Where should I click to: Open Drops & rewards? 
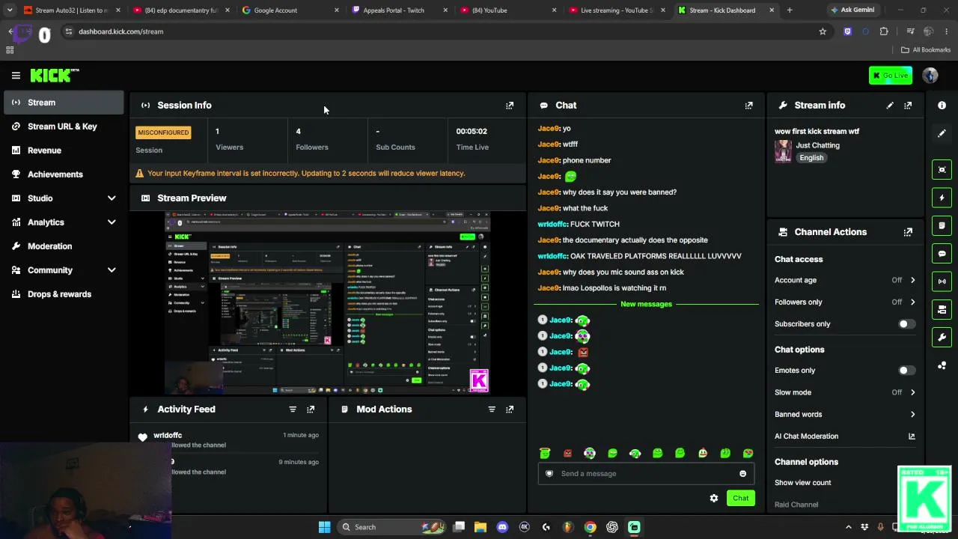pos(63,294)
